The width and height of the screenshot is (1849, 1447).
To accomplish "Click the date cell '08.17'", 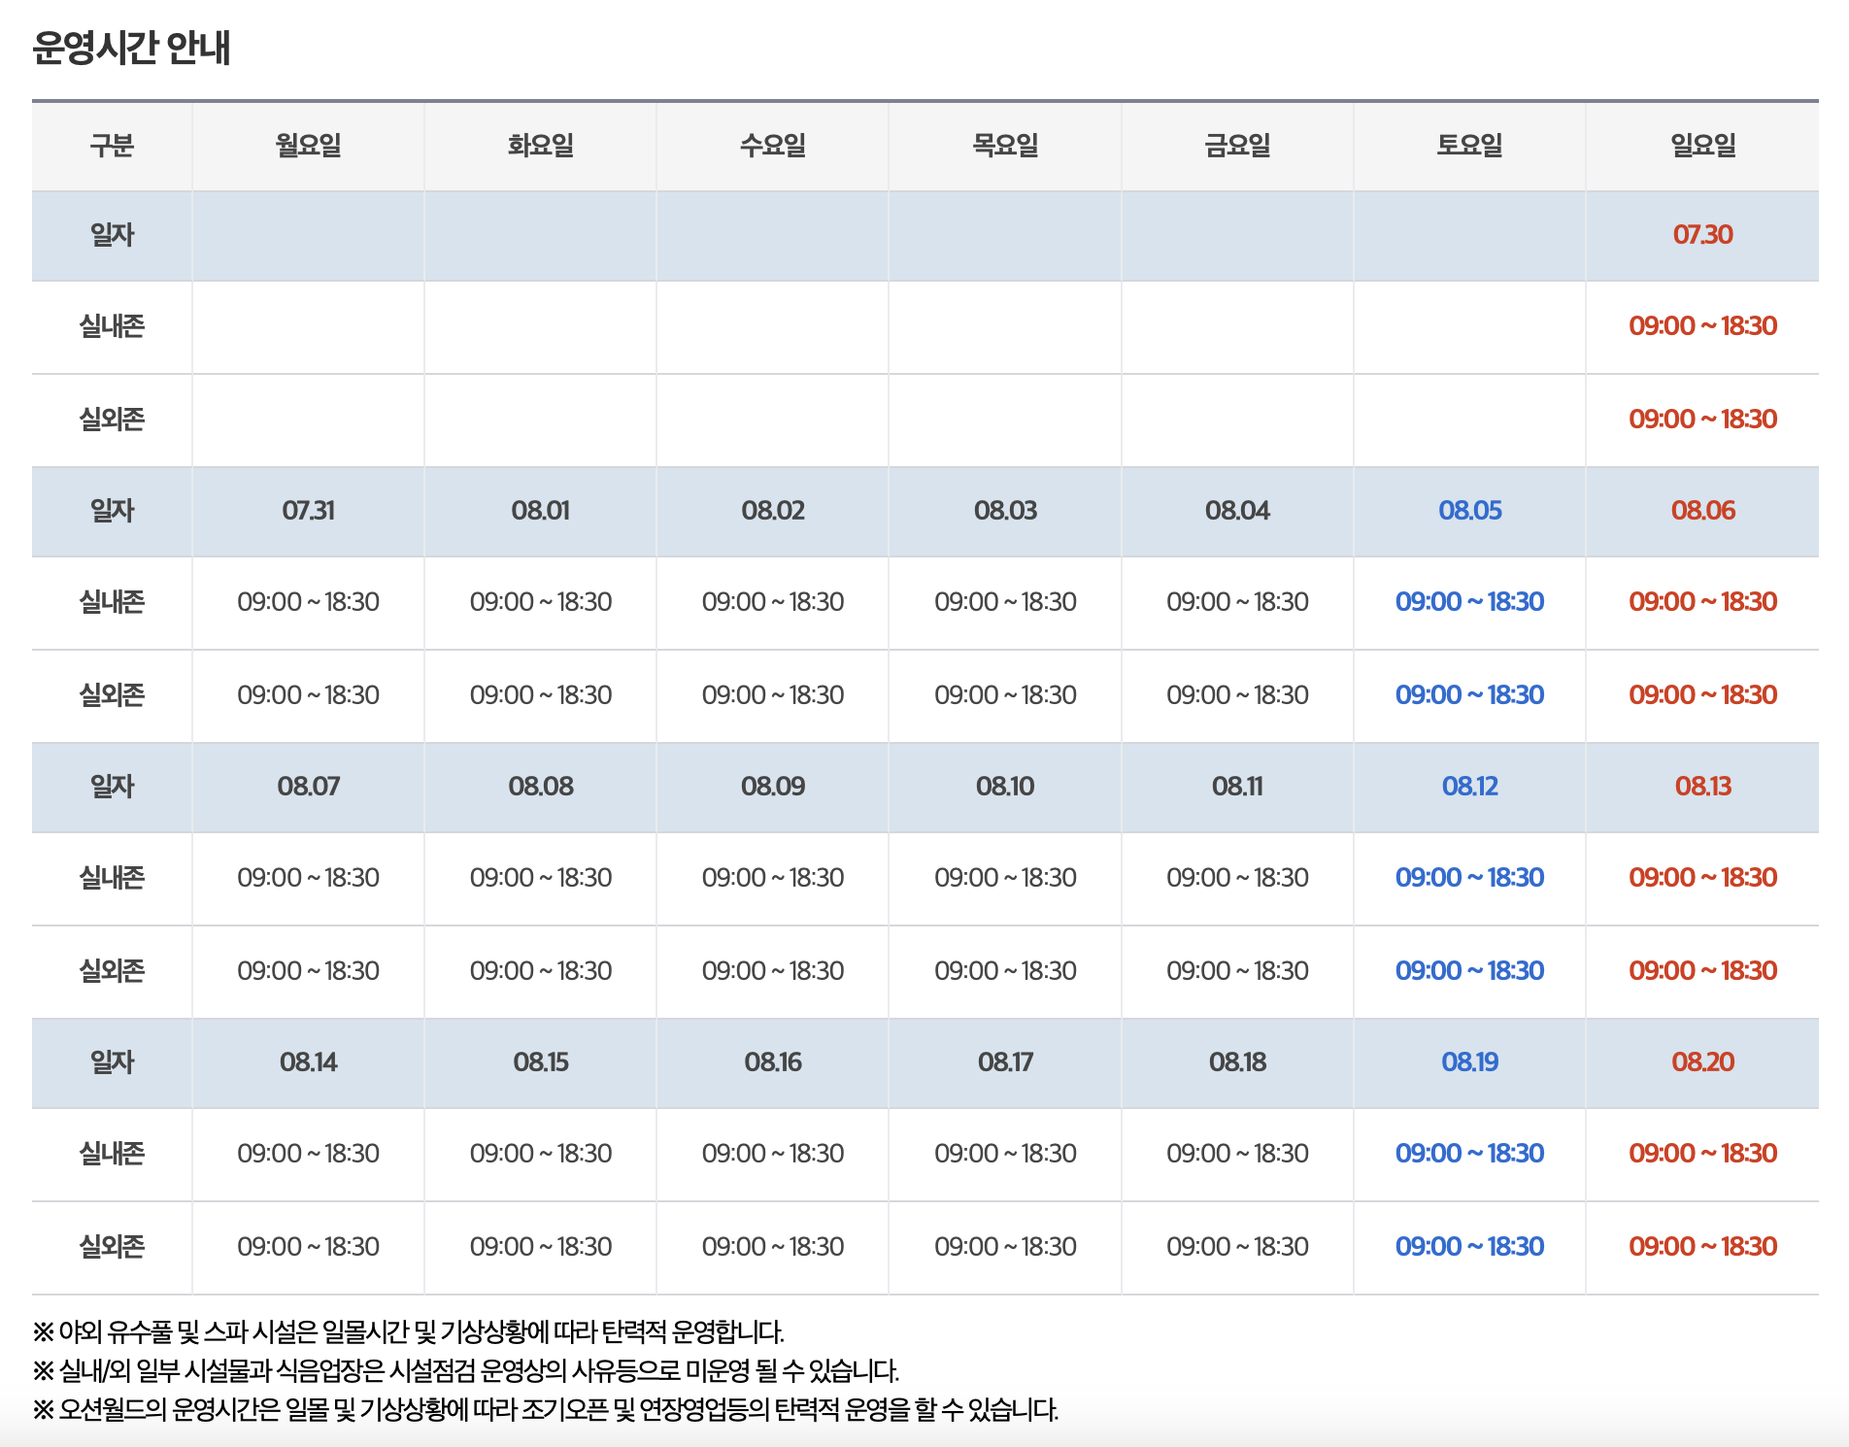I will pyautogui.click(x=1005, y=1062).
